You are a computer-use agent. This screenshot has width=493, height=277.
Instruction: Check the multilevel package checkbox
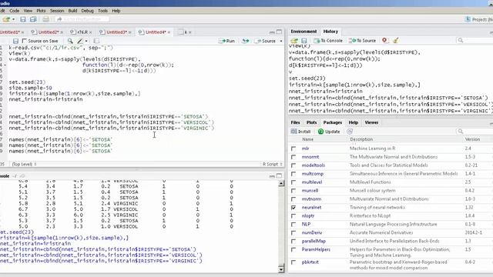tap(293, 182)
